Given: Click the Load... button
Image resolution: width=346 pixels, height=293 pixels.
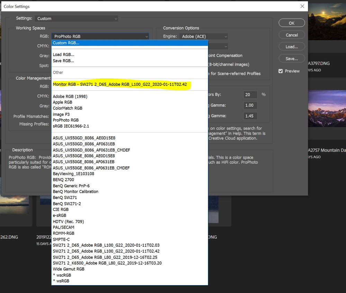Looking at the screenshot, I should point(292,47).
